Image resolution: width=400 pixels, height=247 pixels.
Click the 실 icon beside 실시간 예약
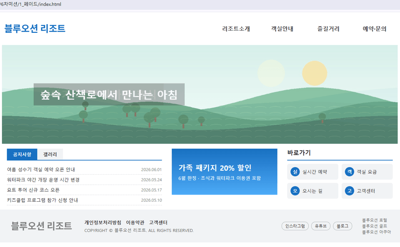pos(295,172)
